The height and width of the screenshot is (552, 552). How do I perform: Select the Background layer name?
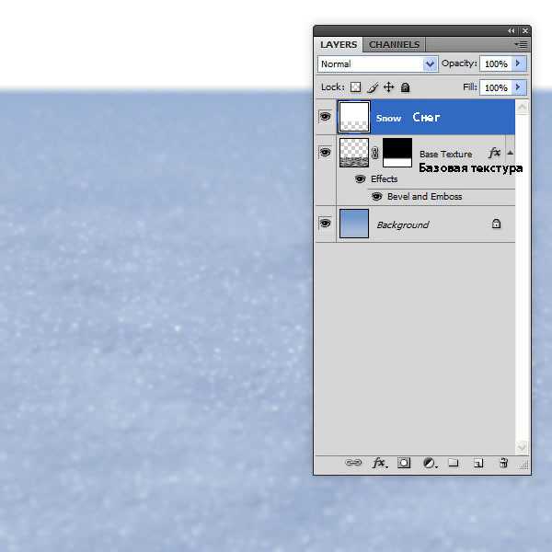(x=403, y=225)
